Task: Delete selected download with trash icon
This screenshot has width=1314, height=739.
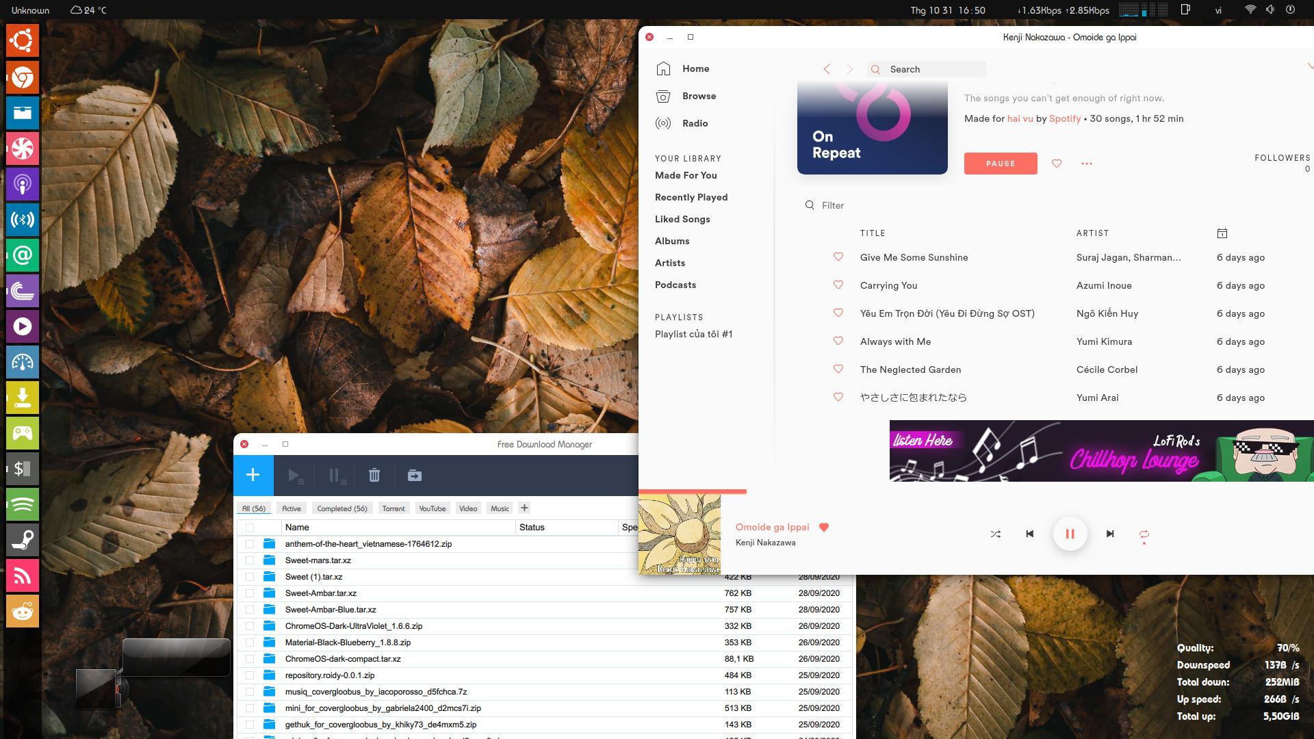Action: tap(374, 475)
